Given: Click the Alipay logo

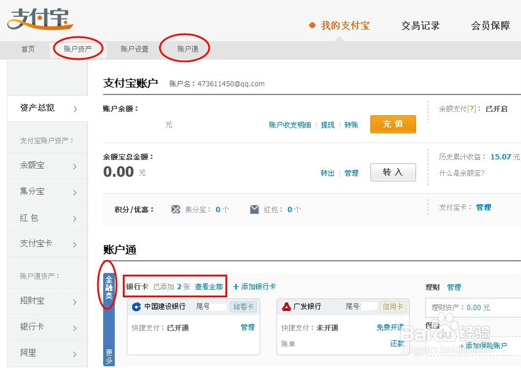Looking at the screenshot, I should (x=40, y=19).
